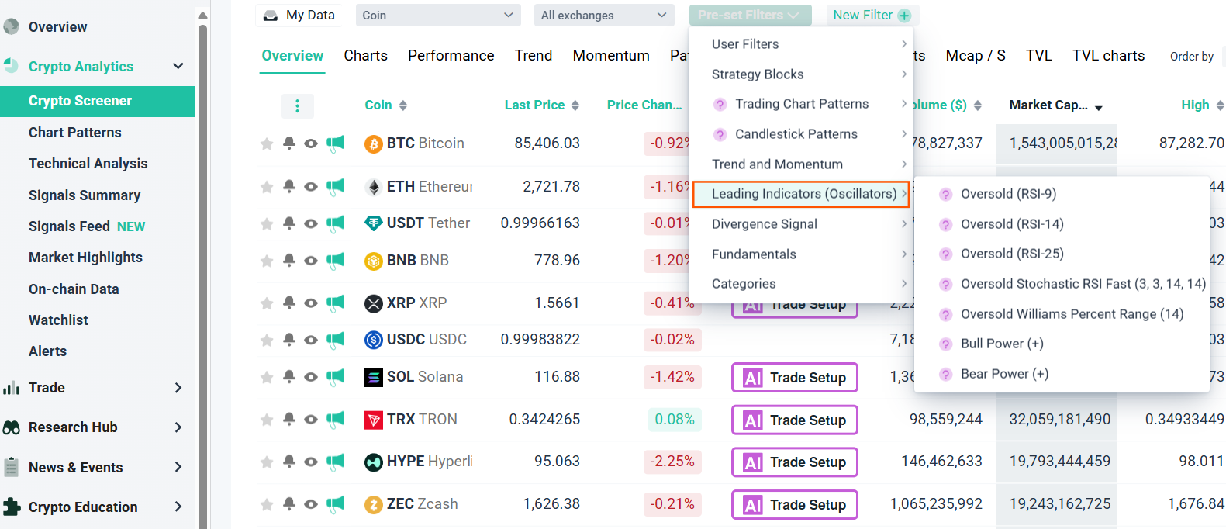1226x529 pixels.
Task: Click the BTC Bitcoin coin logo
Action: [374, 143]
